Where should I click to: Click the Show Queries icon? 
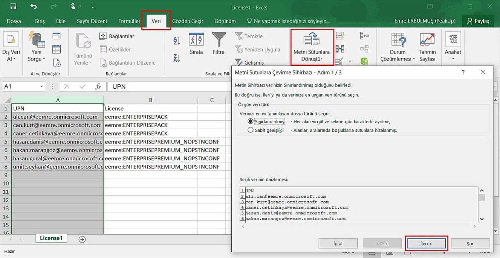57,36
